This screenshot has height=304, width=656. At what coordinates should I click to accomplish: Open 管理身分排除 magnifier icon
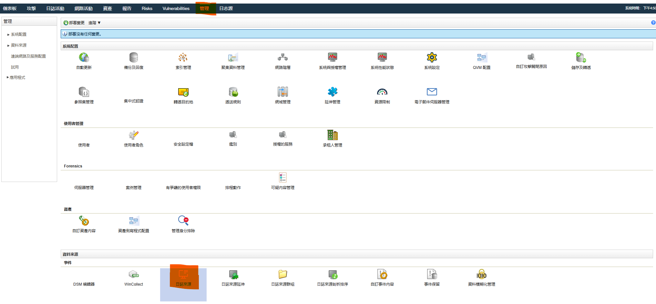[x=183, y=221]
